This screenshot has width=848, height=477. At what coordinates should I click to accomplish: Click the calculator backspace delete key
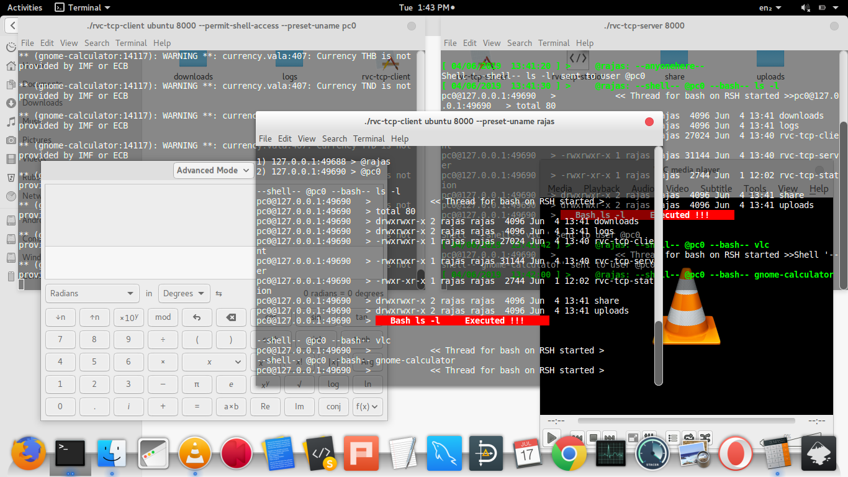231,317
